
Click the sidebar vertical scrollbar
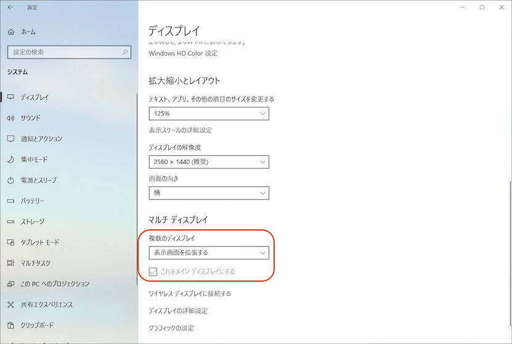click(x=137, y=189)
